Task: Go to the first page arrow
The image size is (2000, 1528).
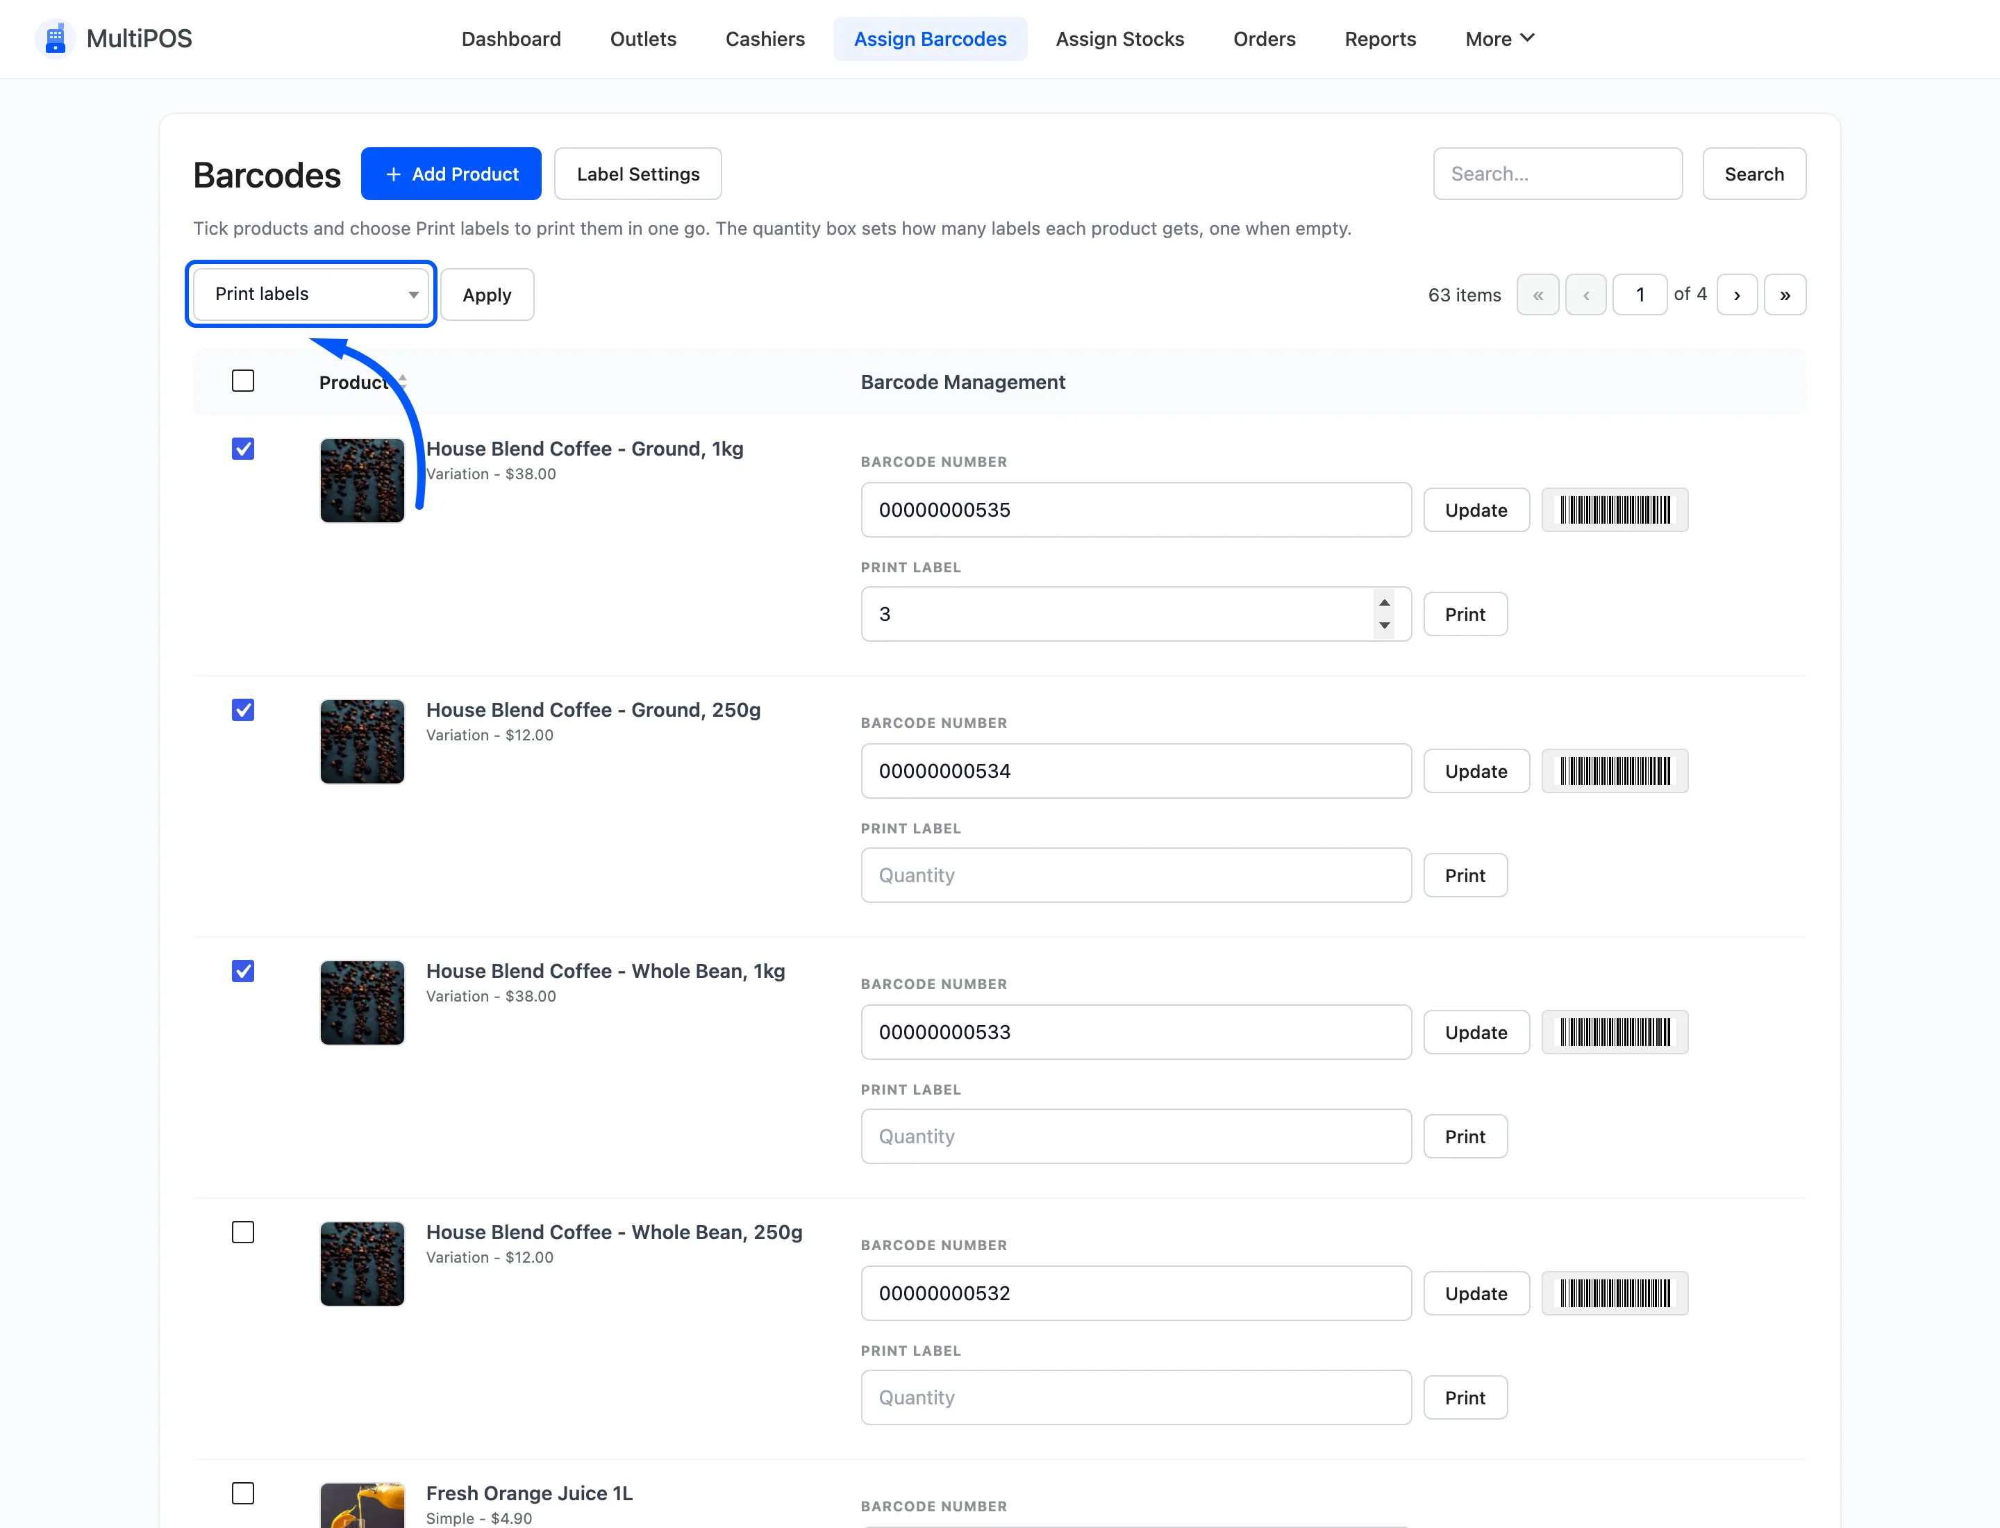Action: pyautogui.click(x=1537, y=294)
